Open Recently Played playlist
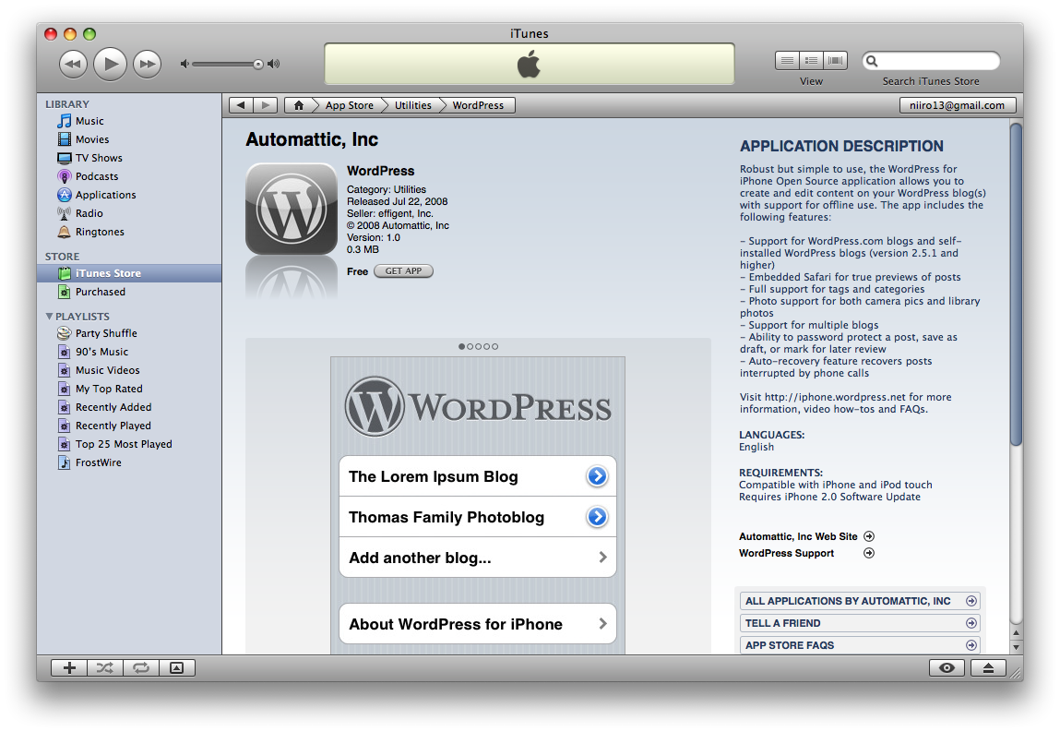 [129, 426]
